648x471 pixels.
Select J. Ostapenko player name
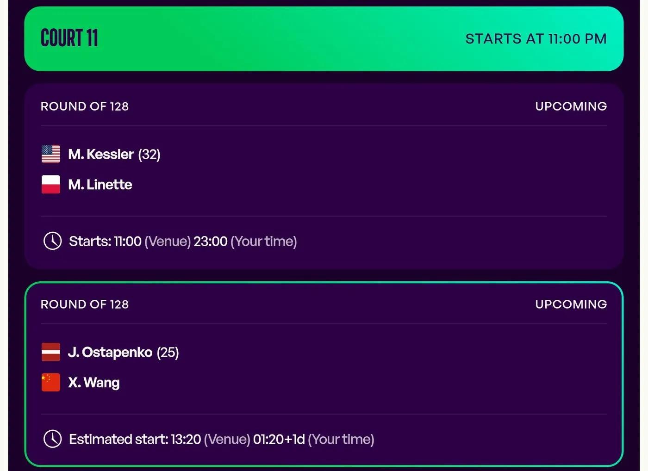coord(110,352)
